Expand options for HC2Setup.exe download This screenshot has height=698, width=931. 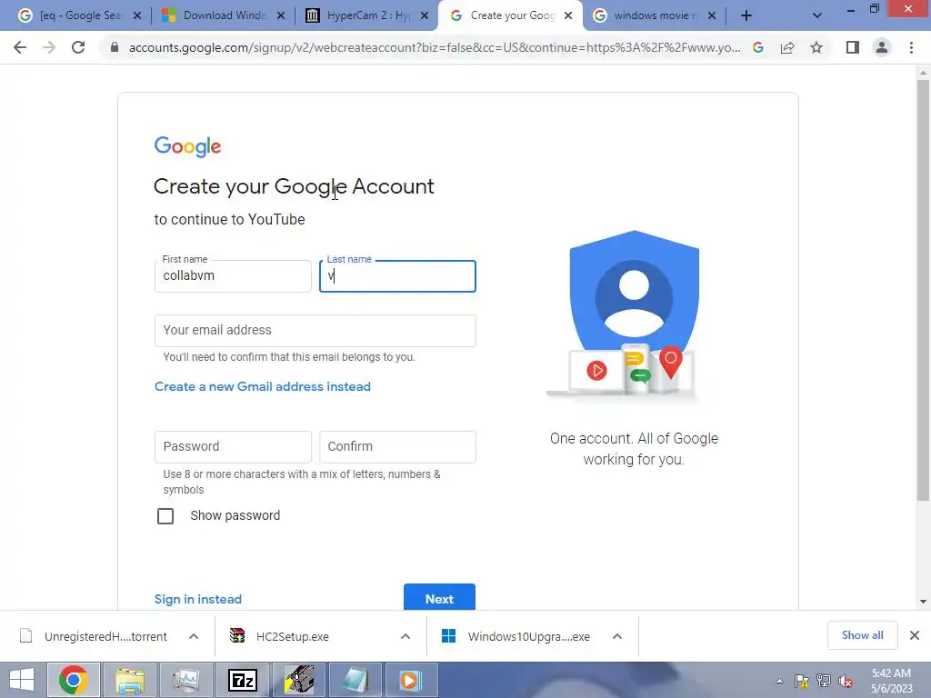(x=405, y=636)
